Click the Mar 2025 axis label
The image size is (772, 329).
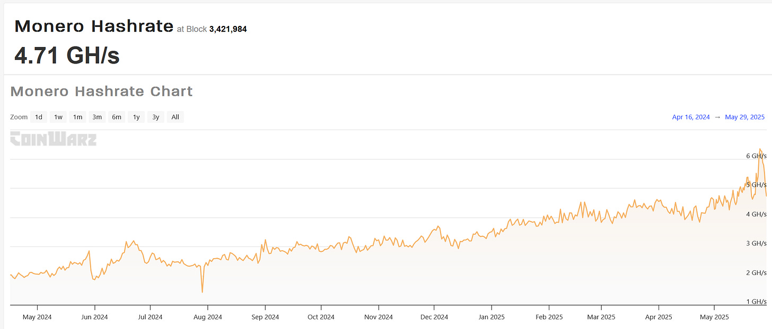click(601, 317)
